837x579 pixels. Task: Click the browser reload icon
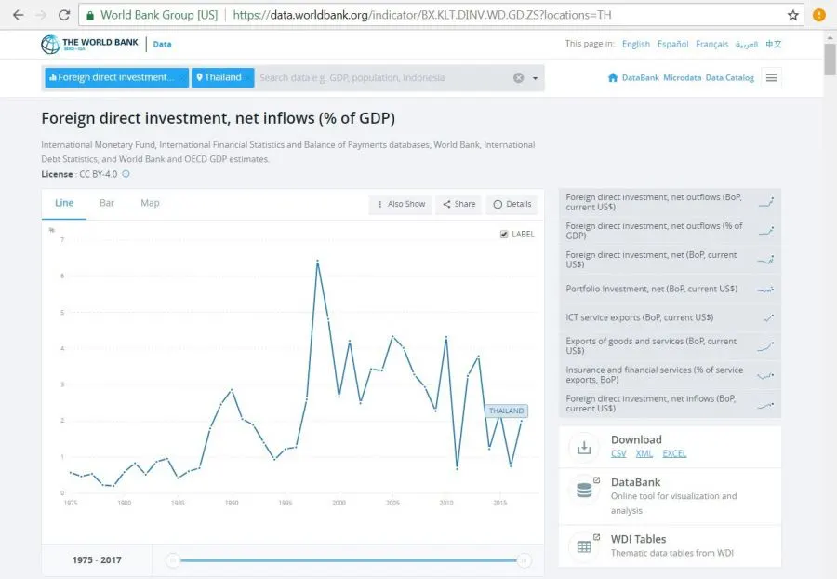[x=63, y=16]
